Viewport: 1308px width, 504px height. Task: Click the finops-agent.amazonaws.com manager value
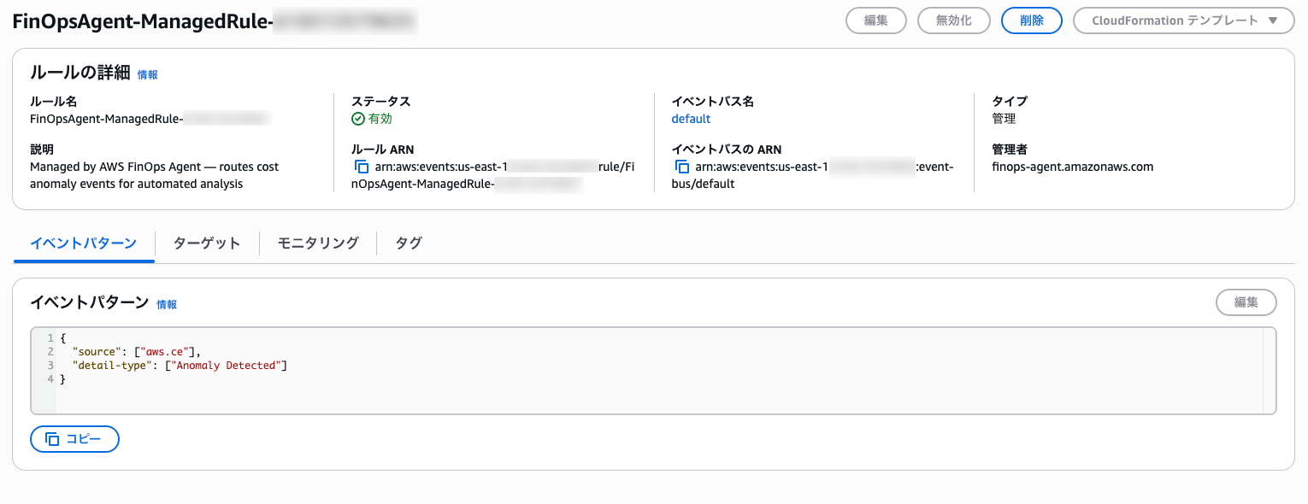tap(1073, 167)
